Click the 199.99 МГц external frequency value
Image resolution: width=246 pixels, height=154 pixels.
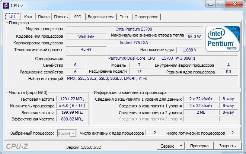72,112
